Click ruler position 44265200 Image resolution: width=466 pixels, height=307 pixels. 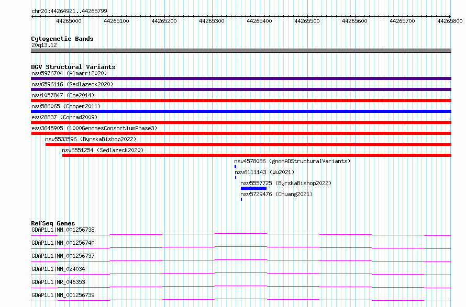(x=164, y=21)
